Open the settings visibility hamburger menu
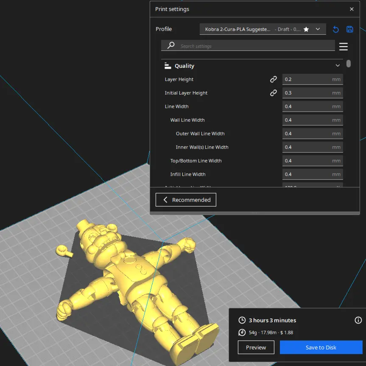The height and width of the screenshot is (366, 366). click(x=344, y=47)
